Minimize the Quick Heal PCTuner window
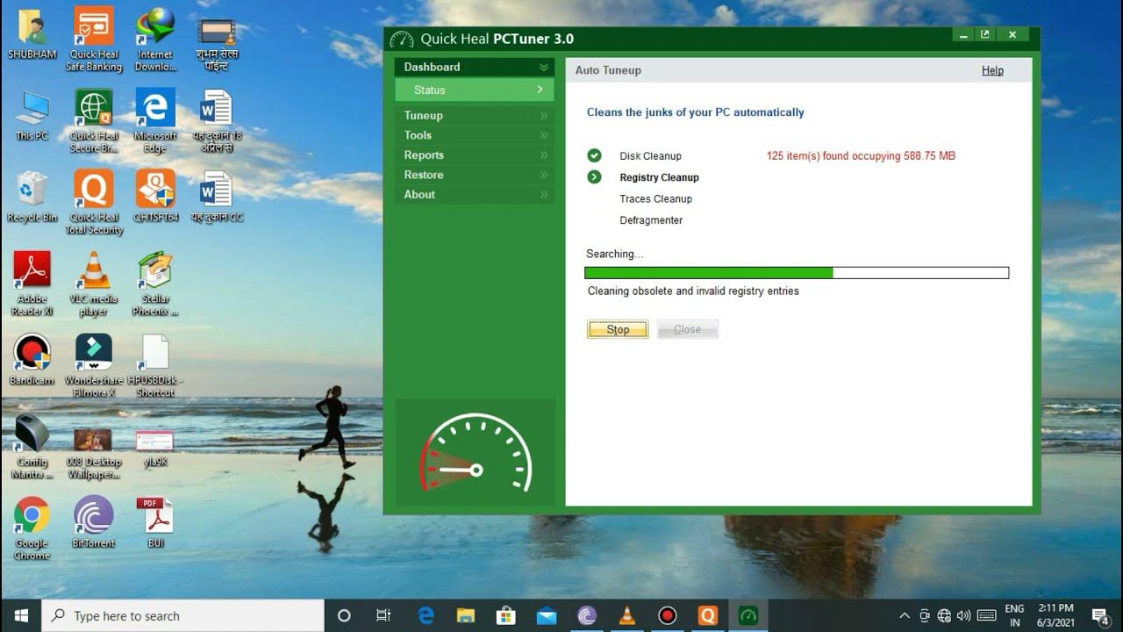The height and width of the screenshot is (632, 1123). [x=963, y=35]
